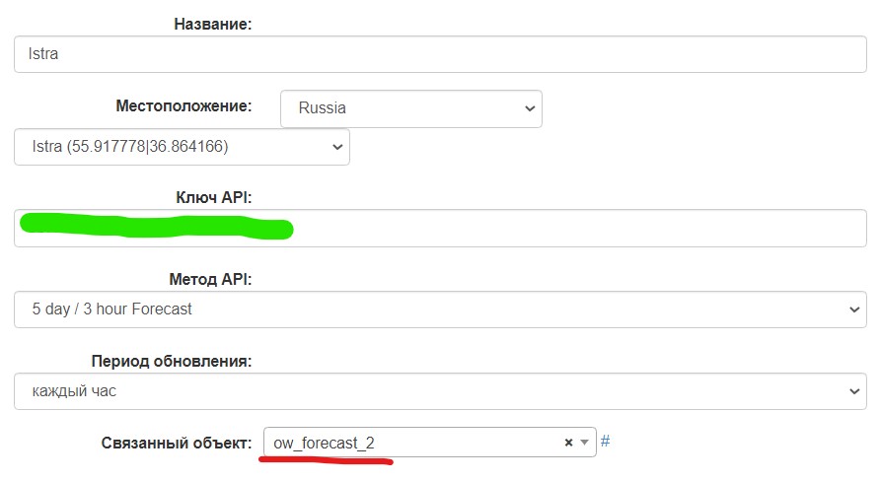Click the chevron on the Istra city selector

click(337, 147)
